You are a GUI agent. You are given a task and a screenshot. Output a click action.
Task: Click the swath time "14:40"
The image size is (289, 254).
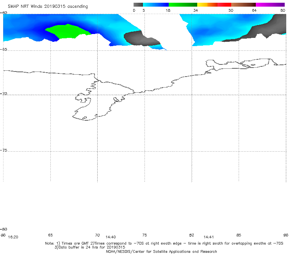(111, 237)
